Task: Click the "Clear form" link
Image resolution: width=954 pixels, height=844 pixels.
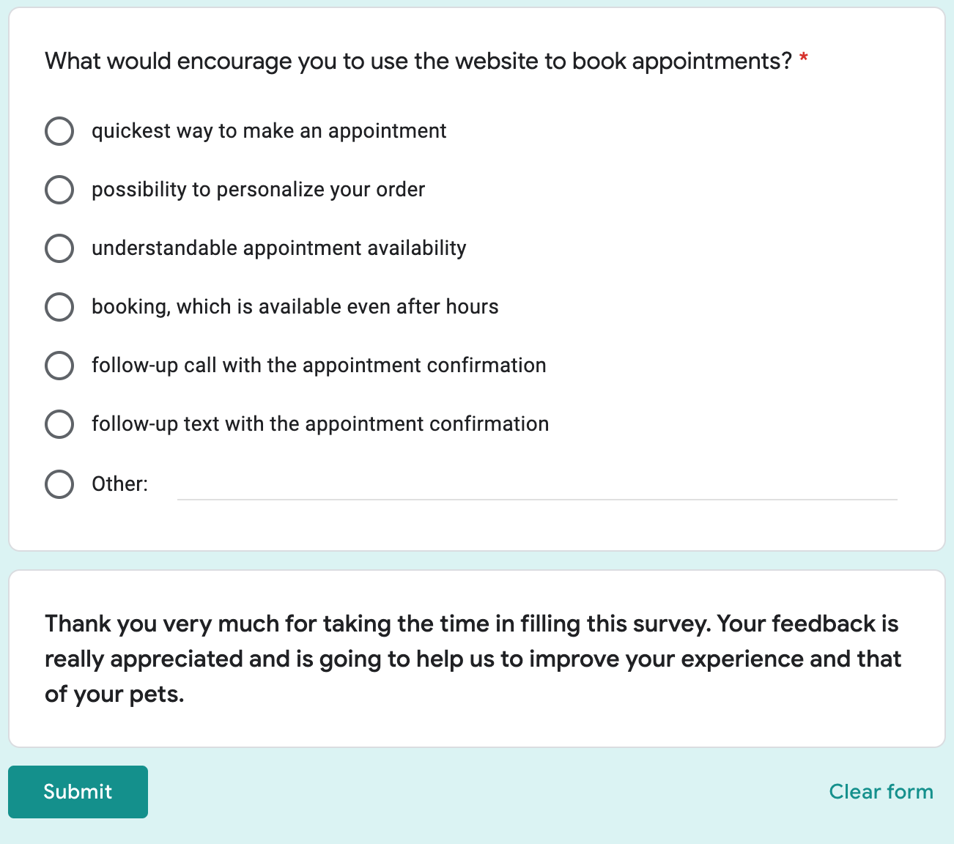Action: tap(881, 792)
